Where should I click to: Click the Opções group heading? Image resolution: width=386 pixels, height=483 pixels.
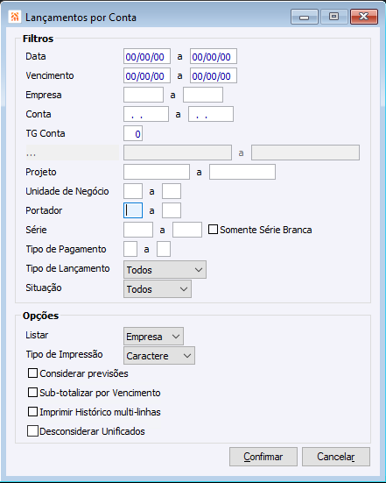pos(40,316)
